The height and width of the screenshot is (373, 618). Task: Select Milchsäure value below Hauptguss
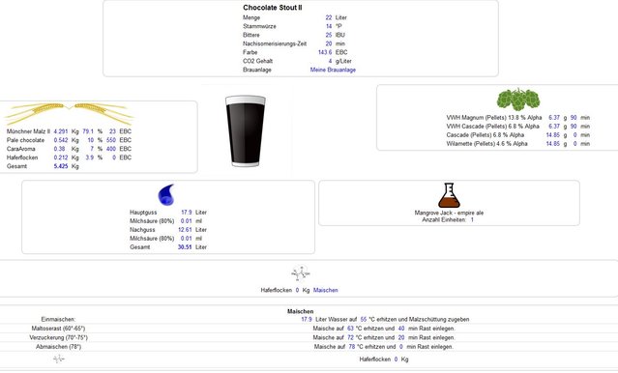point(186,221)
